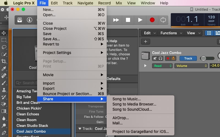Open the Inspector info icon
220x137 pixels.
(29, 20)
